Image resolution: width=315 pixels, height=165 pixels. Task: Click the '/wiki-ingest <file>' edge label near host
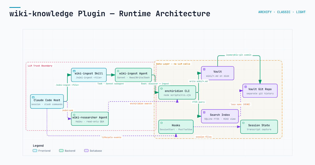pyautogui.click(x=67, y=85)
